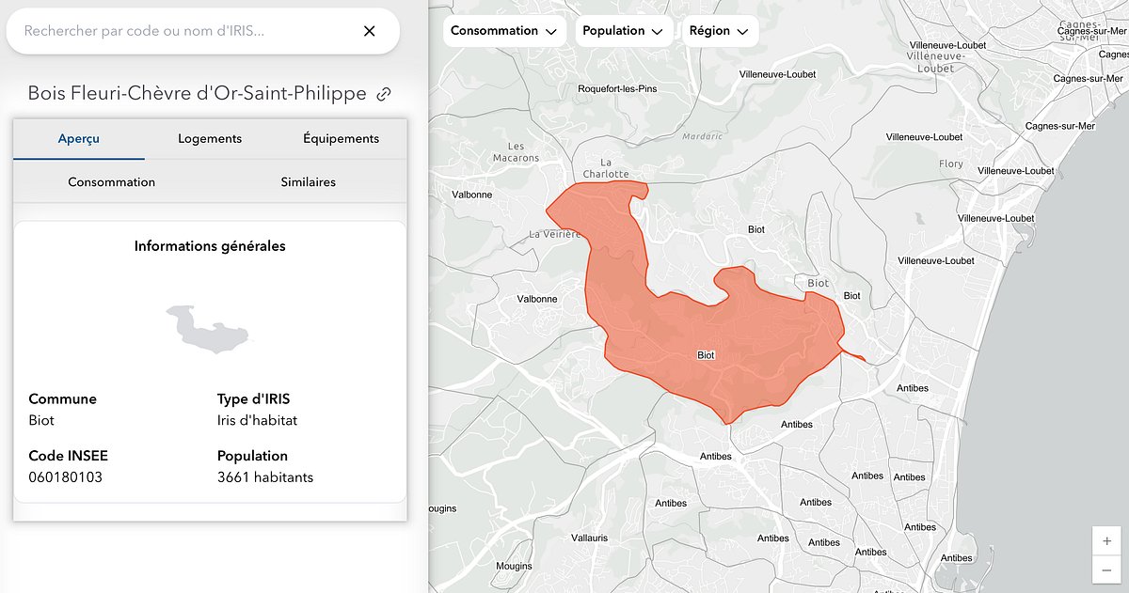Open the Équipements tab
The width and height of the screenshot is (1129, 593).
(341, 138)
